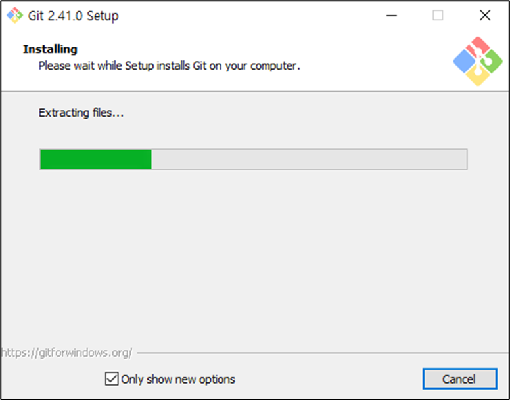This screenshot has height=400, width=510.
Task: Click the green diamond of Git logo
Action: pyautogui.click(x=492, y=62)
